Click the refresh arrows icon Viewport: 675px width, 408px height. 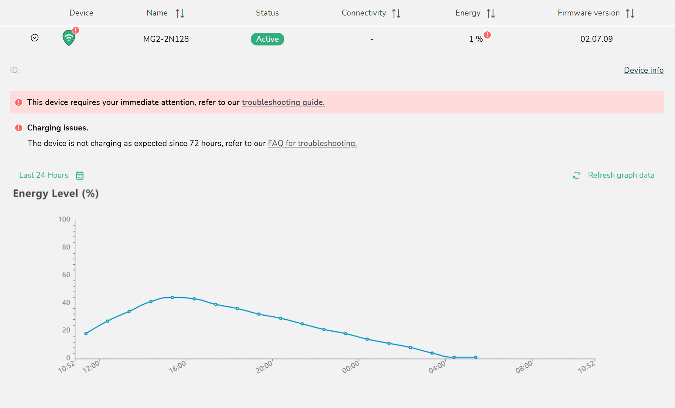[576, 176]
